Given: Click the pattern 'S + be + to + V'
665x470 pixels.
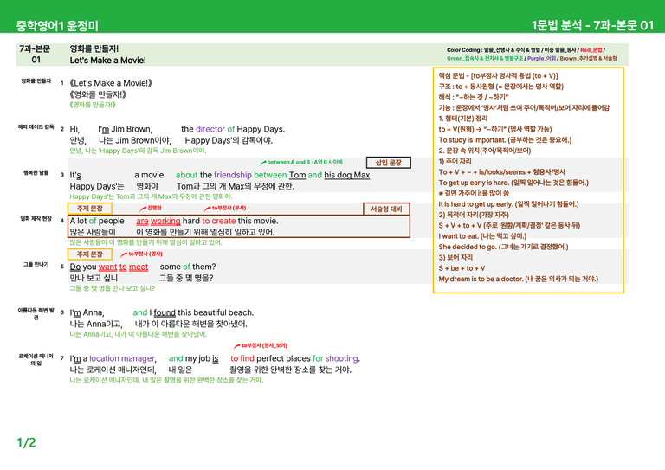Looking at the screenshot, I should point(462,268).
